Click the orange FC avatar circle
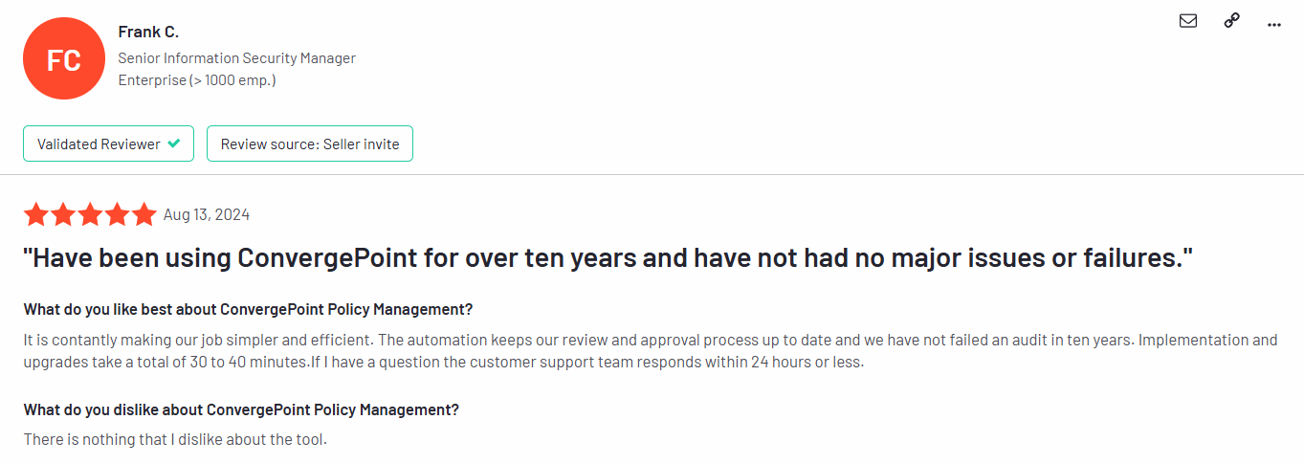 63,59
